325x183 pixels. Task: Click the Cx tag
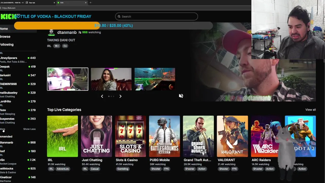click(x=65, y=46)
